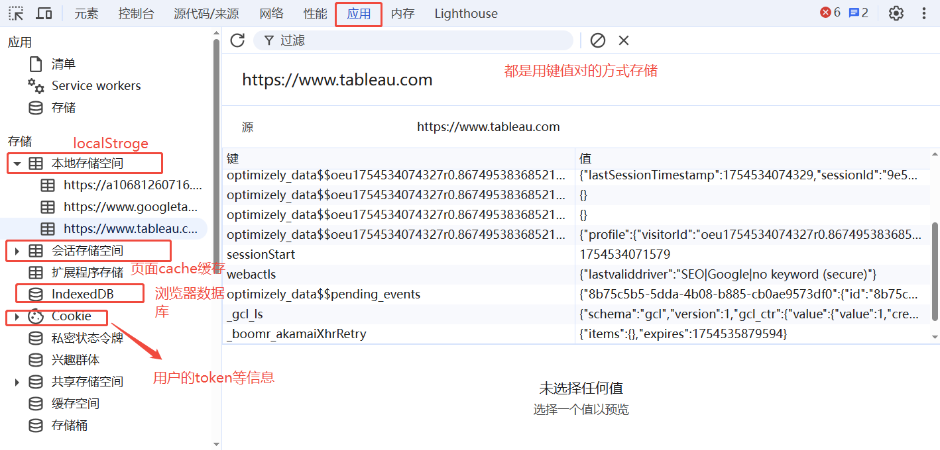Click the schema gcl value cell
The image size is (940, 450).
click(753, 314)
